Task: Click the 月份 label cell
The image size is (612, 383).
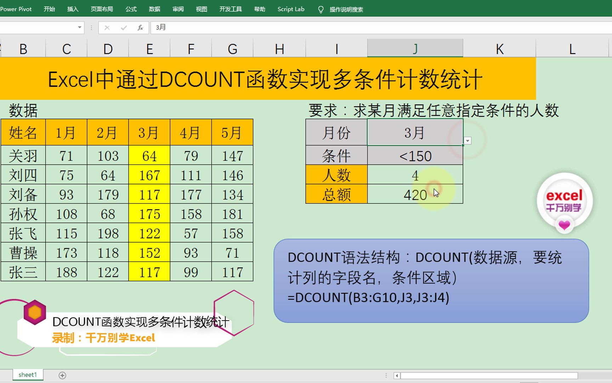Action: point(336,133)
